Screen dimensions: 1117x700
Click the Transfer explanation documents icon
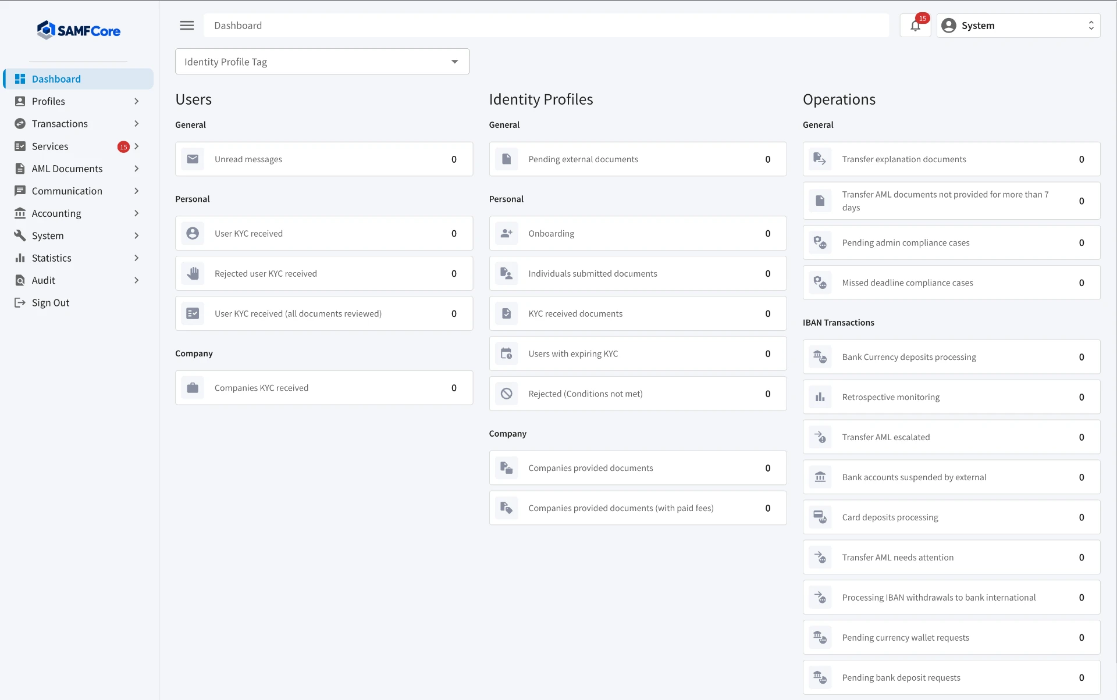pyautogui.click(x=820, y=159)
